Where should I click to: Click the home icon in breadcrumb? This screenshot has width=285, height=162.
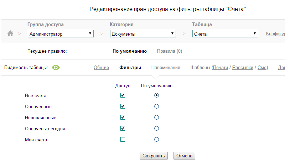coord(10,33)
